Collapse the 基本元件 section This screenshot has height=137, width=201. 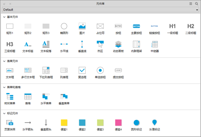pos(4,17)
